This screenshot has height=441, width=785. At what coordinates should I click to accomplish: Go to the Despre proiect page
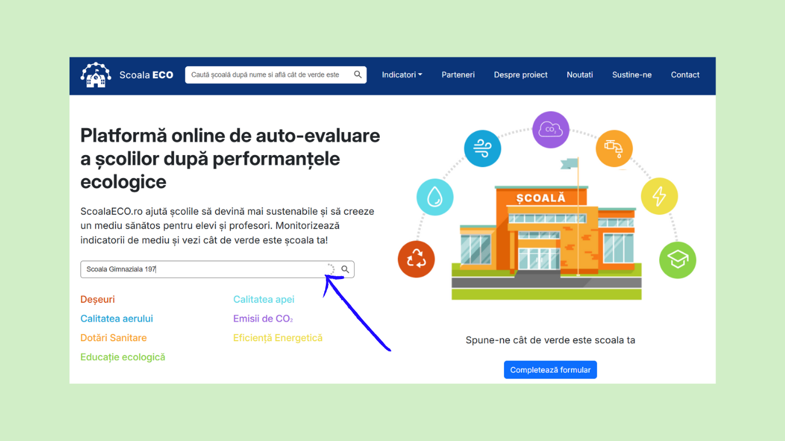[x=521, y=75]
